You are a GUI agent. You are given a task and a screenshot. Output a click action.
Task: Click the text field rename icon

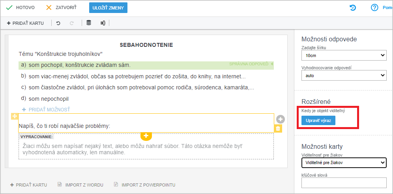pos(103,23)
